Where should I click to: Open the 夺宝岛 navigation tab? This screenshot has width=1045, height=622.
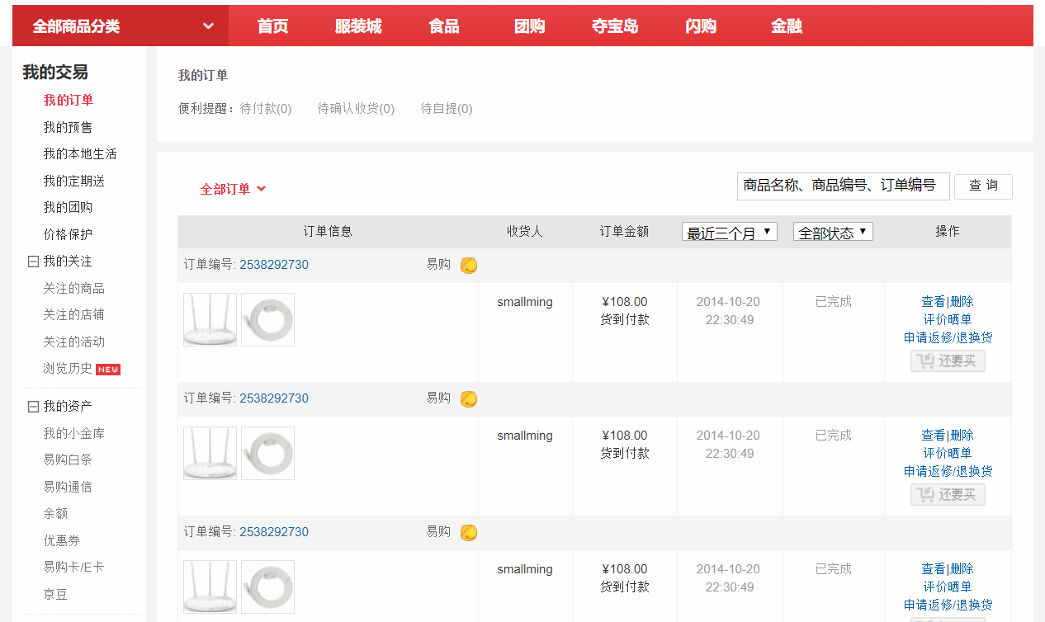[x=615, y=26]
